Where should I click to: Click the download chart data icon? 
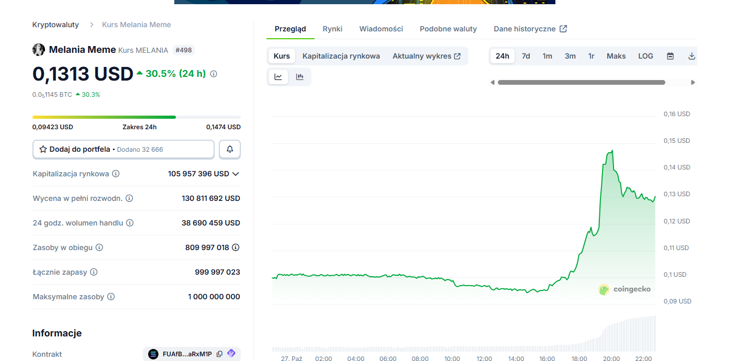[692, 56]
